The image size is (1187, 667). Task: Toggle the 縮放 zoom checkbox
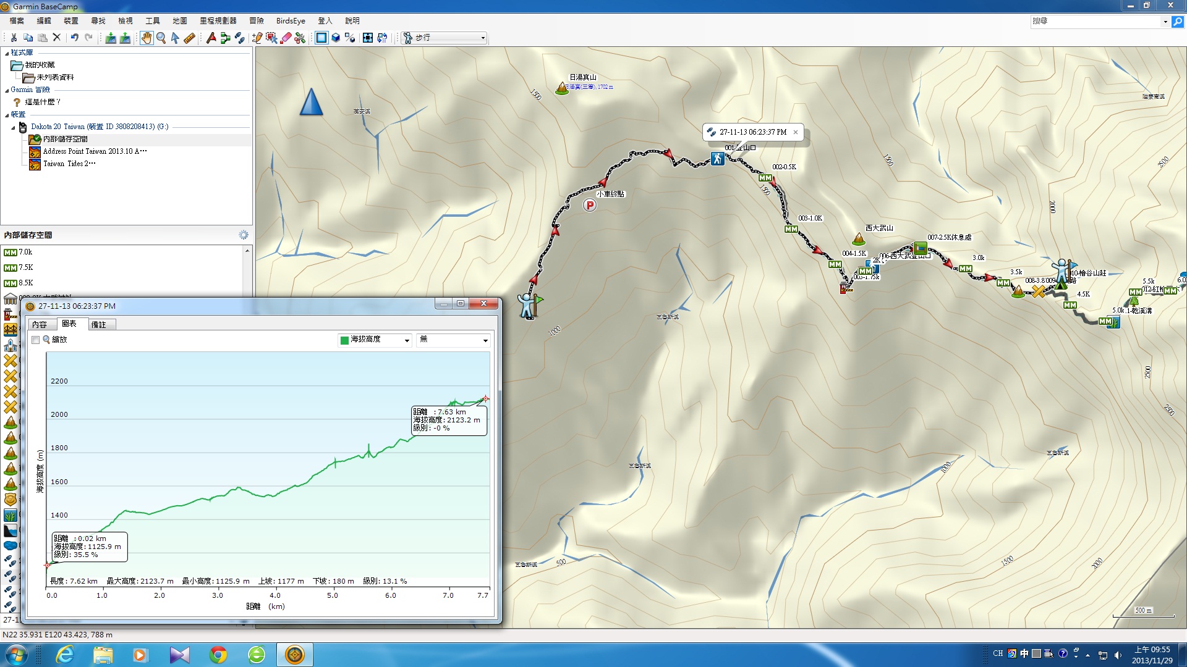point(36,340)
